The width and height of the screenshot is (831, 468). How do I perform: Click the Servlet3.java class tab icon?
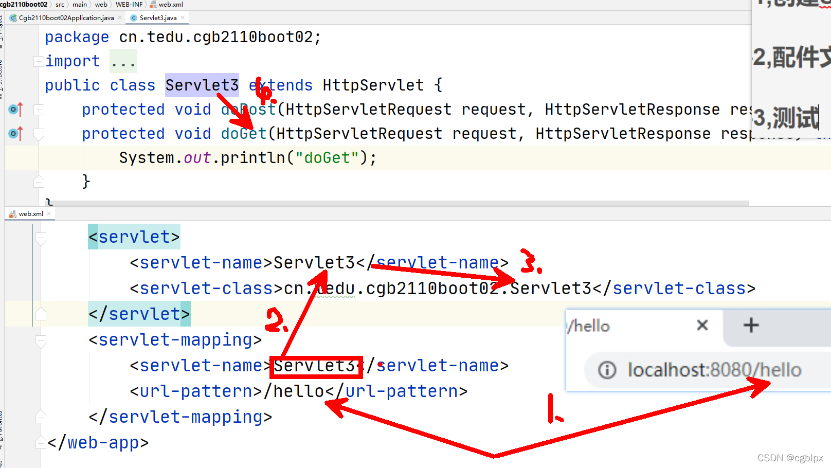click(x=134, y=18)
